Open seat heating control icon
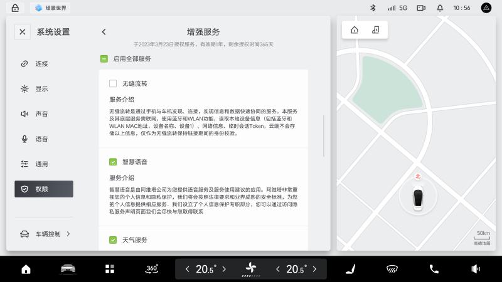Image resolution: width=502 pixels, height=282 pixels. click(x=351, y=269)
